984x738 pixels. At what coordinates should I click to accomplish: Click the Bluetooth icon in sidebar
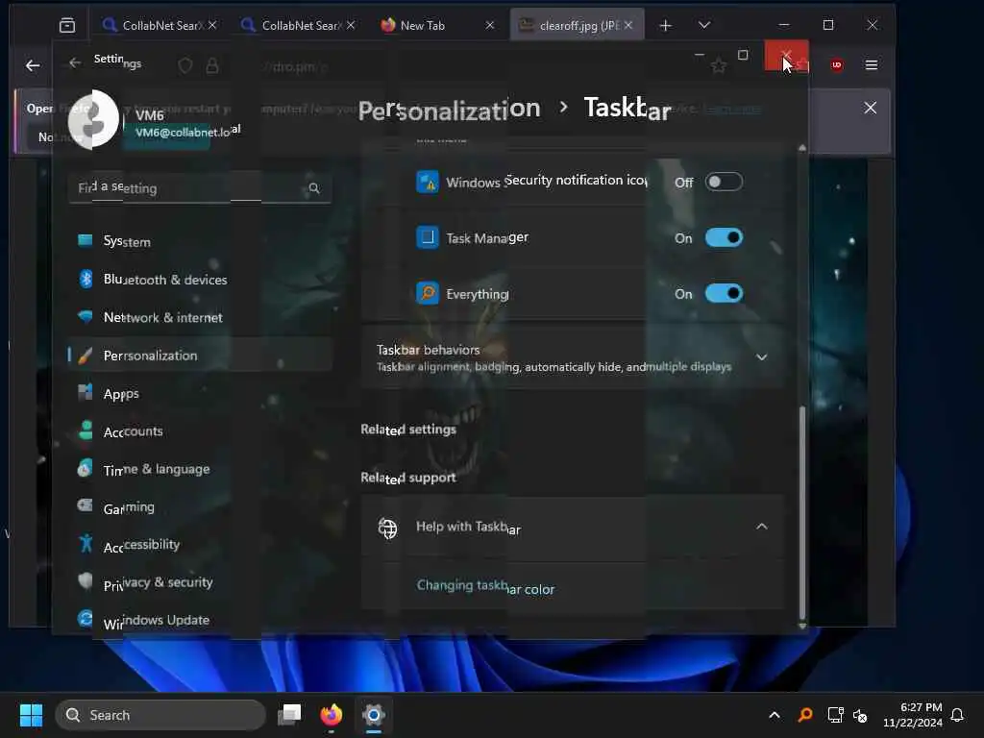[x=86, y=279]
